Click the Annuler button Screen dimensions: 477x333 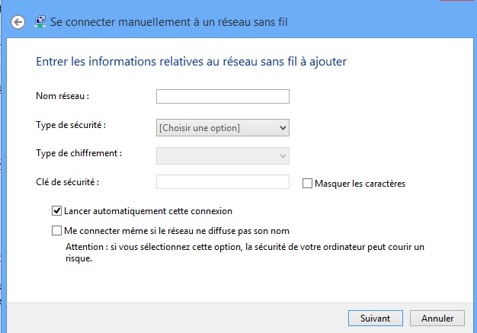437,318
